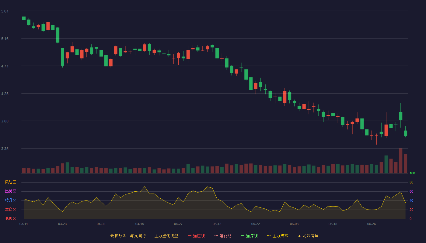Click the right-axis 20 indicator value

(411, 210)
